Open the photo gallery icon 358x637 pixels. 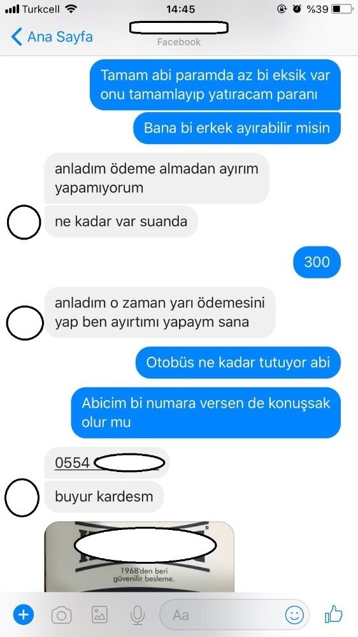pos(99,615)
